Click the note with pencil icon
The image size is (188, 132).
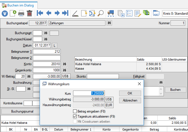(138, 14)
